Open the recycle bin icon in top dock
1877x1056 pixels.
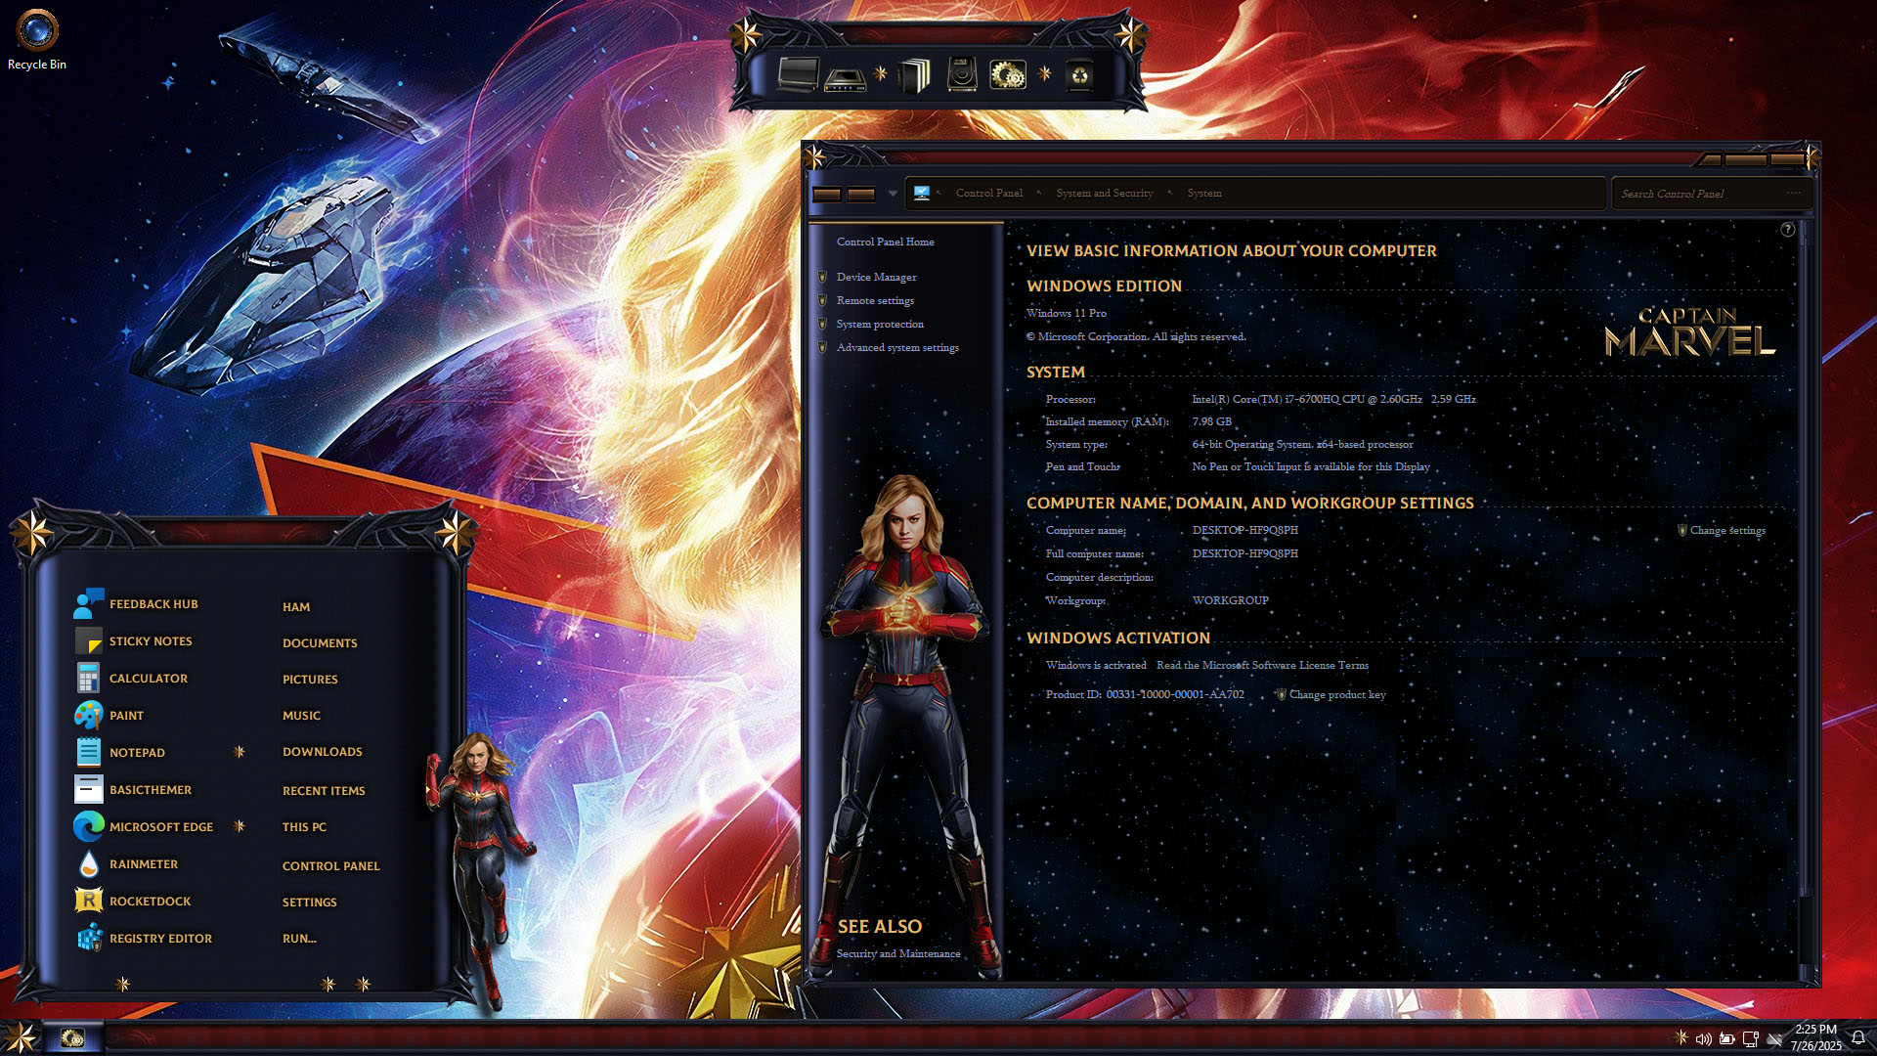(x=1079, y=75)
